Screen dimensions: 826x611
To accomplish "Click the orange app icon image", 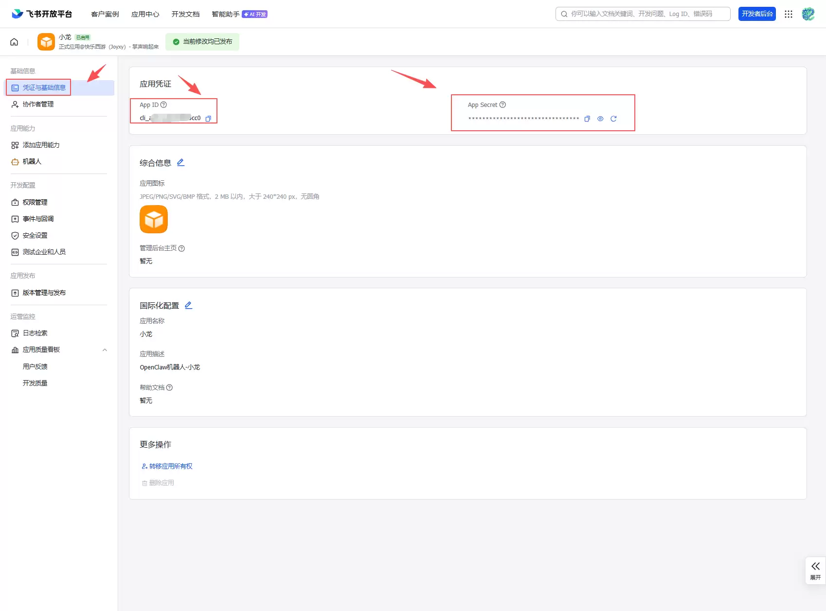I will 154,219.
